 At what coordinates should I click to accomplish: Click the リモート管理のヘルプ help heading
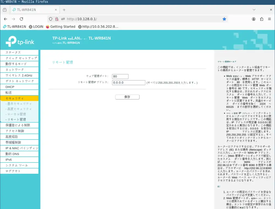pyautogui.click(x=227, y=62)
